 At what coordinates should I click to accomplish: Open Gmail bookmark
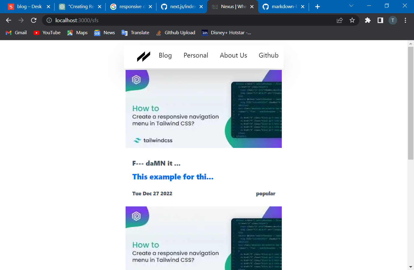(x=16, y=33)
